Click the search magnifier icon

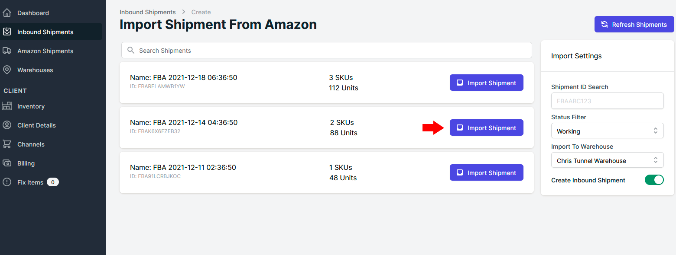tap(131, 51)
